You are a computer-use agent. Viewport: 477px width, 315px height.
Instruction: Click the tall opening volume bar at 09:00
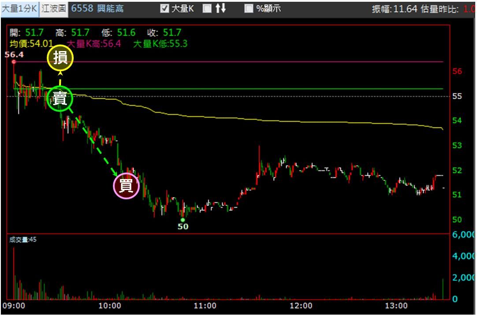coord(14,273)
